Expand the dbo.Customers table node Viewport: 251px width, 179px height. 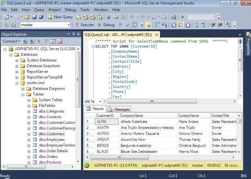coord(29,134)
